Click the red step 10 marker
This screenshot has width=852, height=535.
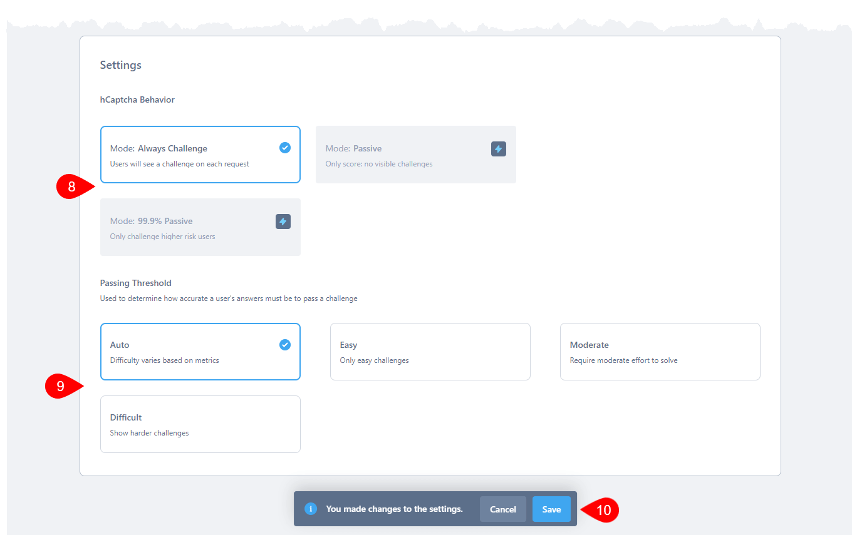602,510
